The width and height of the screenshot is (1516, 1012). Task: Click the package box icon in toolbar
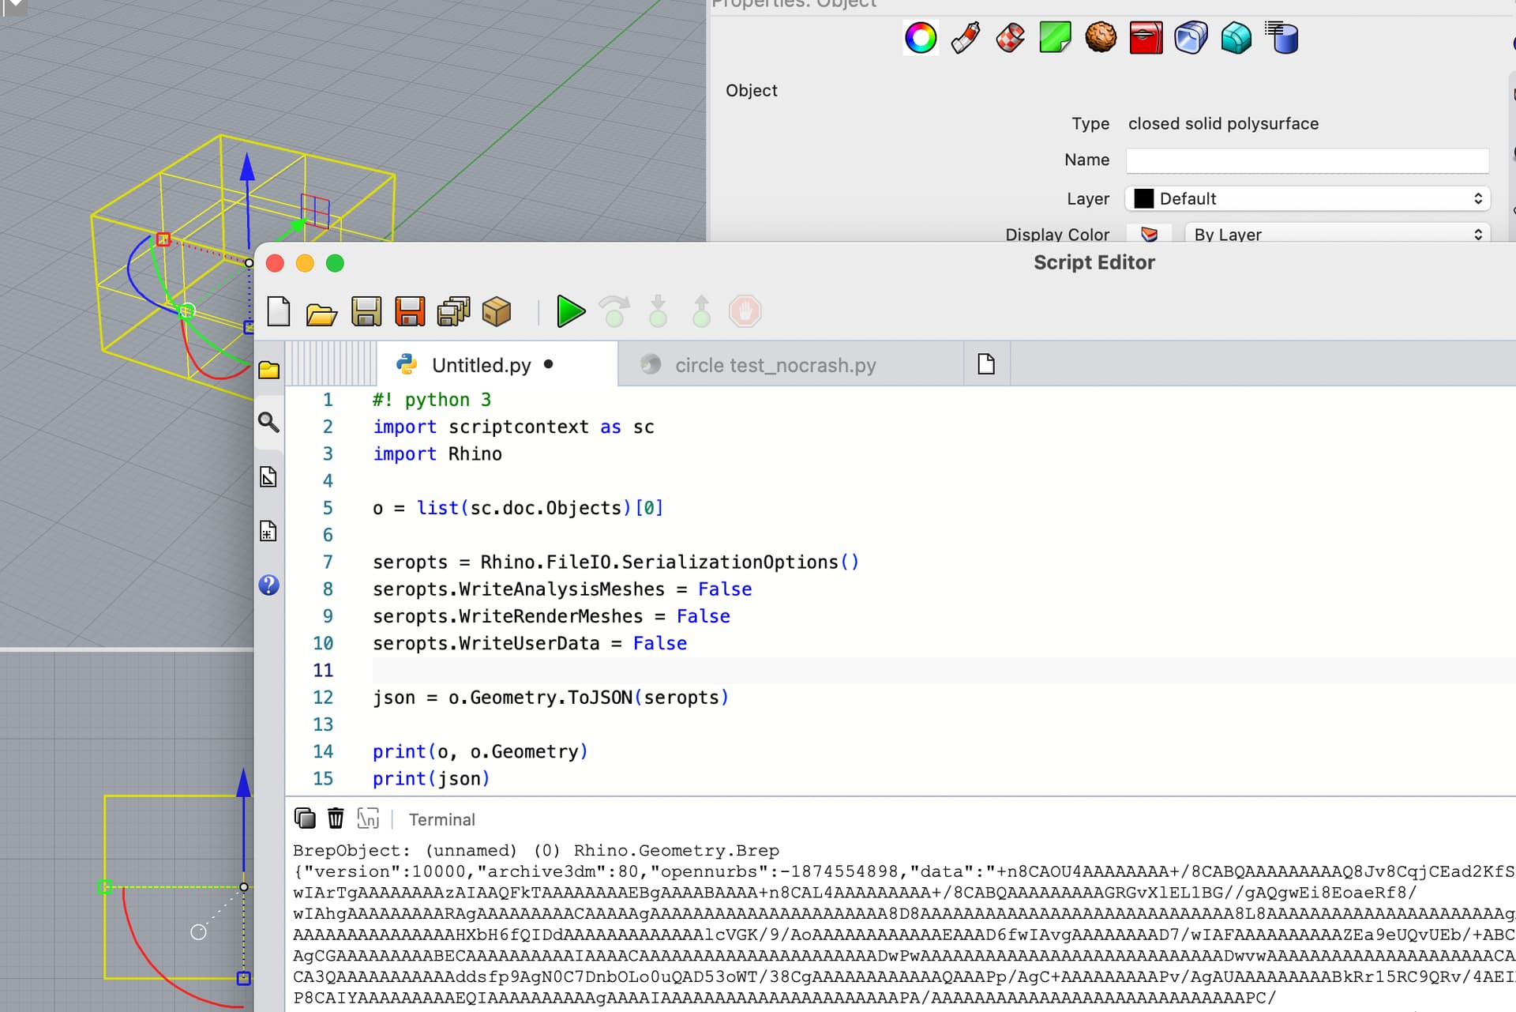(497, 311)
